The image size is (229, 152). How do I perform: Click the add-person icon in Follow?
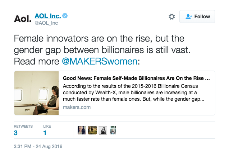pyautogui.click(x=189, y=16)
